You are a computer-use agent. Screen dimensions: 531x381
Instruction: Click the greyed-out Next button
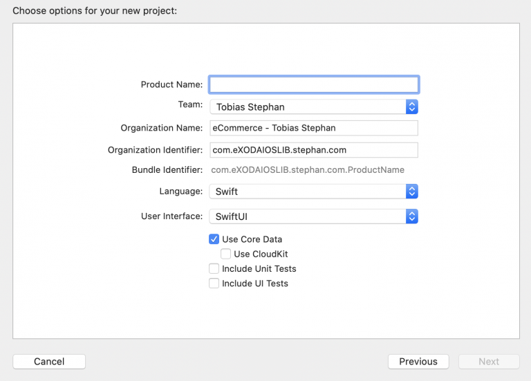[x=489, y=362]
